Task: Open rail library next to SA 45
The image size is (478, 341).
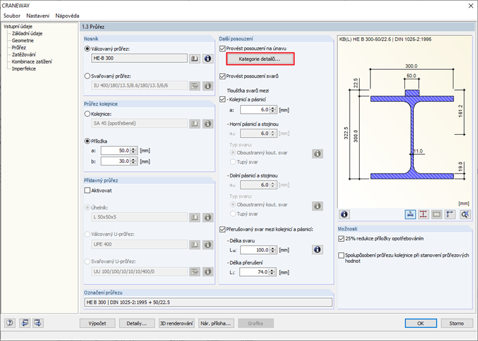Action: (x=194, y=124)
